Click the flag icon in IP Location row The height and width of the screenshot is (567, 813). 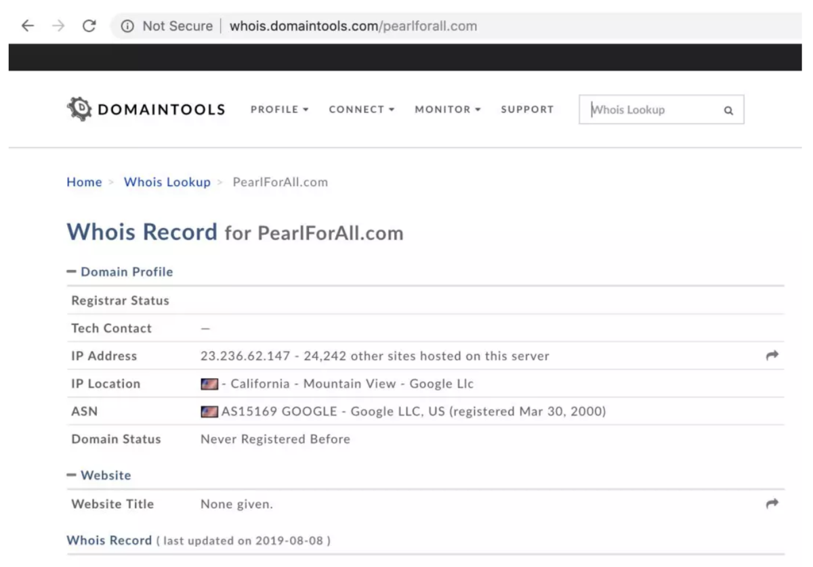tap(209, 384)
